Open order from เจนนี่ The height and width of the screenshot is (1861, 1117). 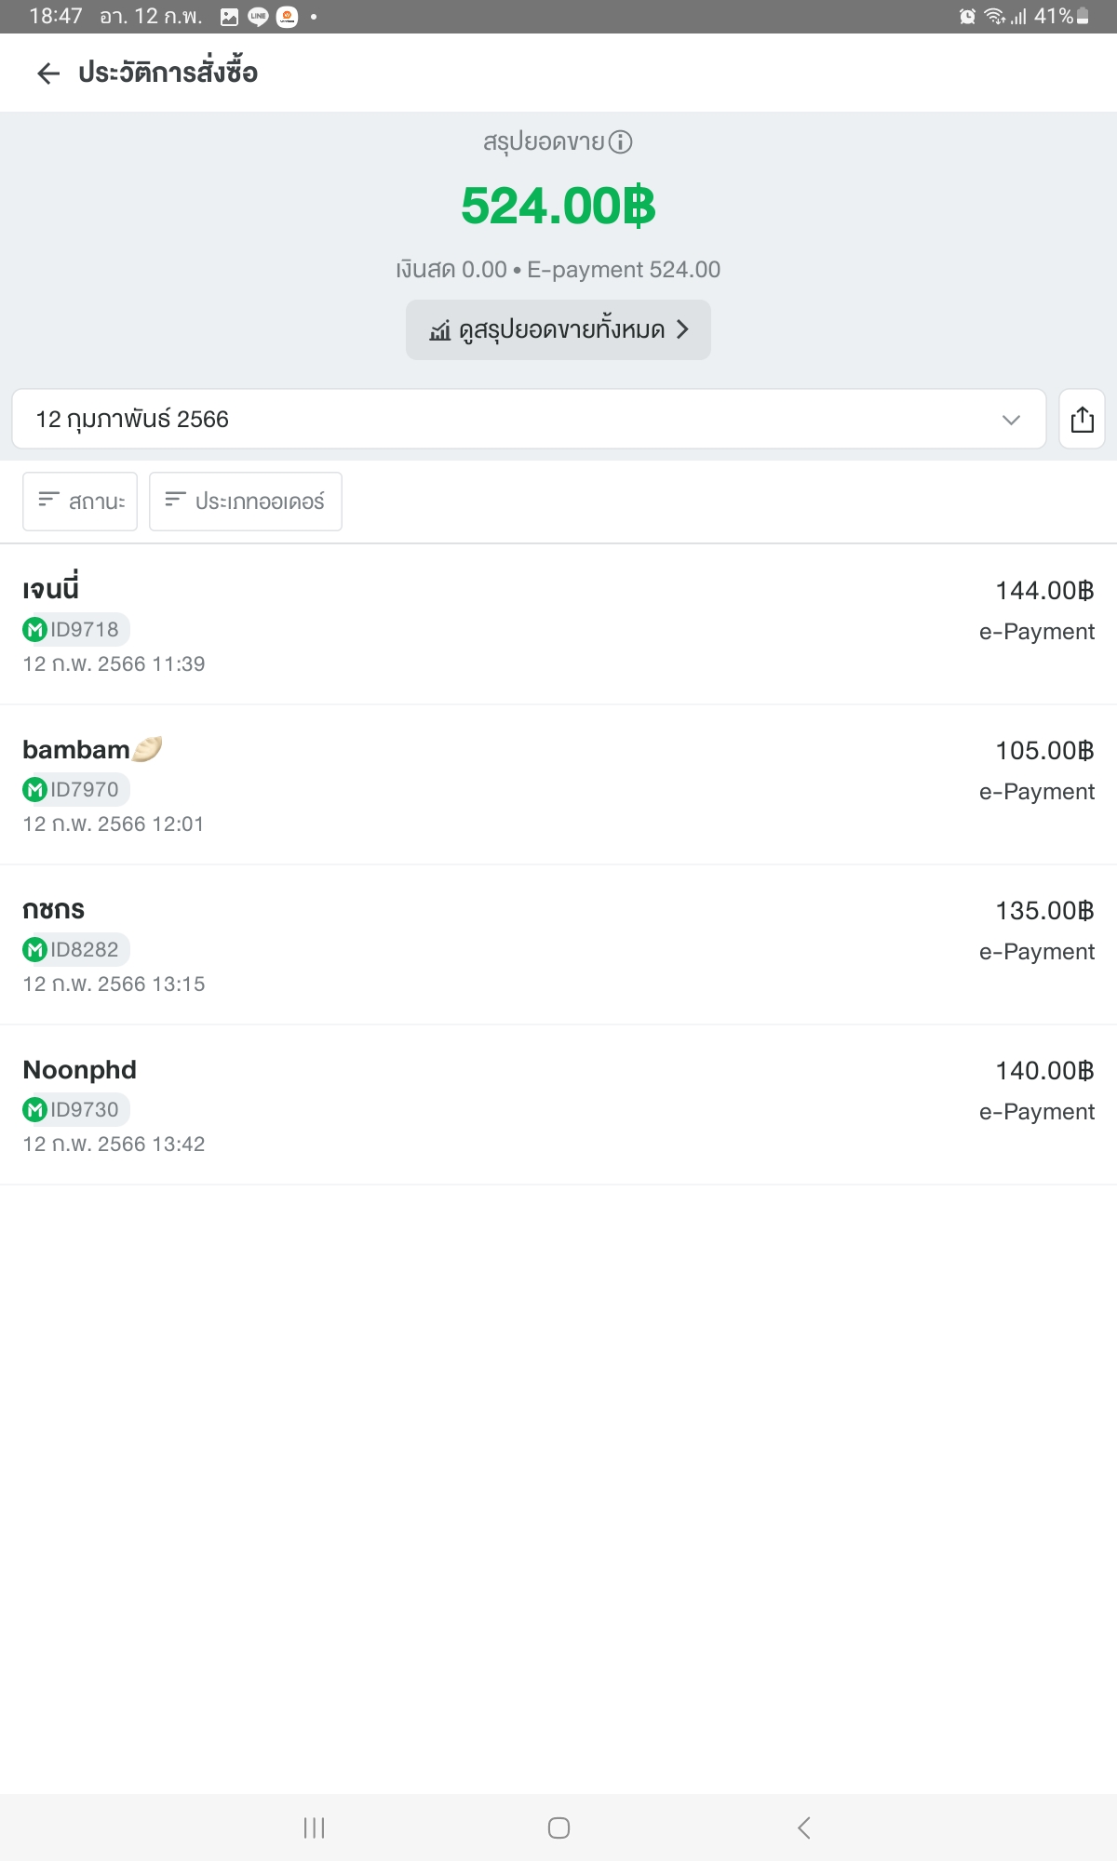[x=558, y=624]
